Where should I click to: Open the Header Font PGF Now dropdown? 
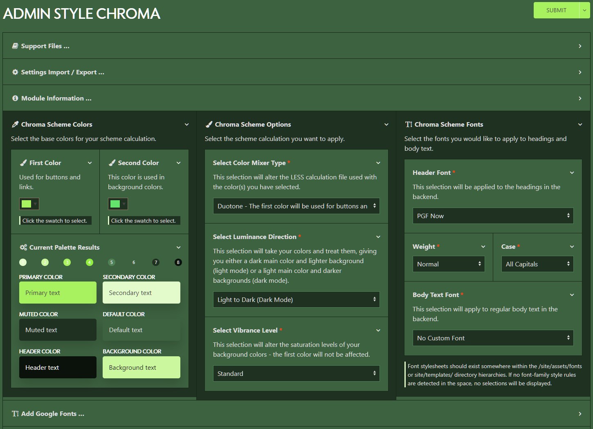pyautogui.click(x=493, y=216)
